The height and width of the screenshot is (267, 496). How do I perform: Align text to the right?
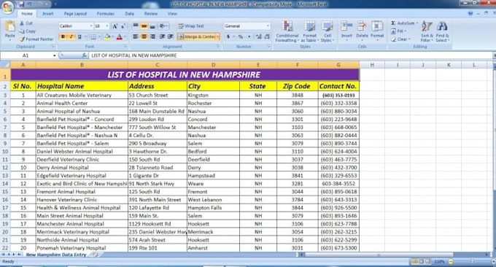pos(152,36)
